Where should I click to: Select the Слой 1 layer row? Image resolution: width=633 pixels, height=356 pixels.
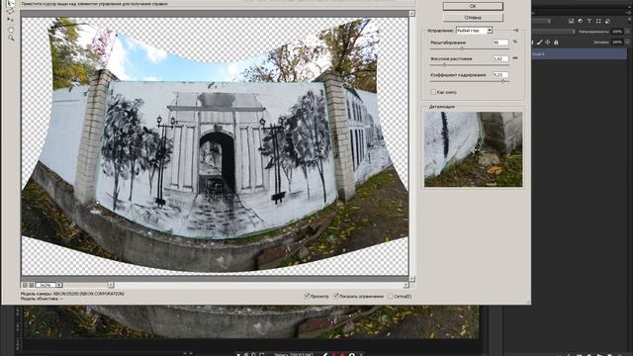tap(579, 53)
